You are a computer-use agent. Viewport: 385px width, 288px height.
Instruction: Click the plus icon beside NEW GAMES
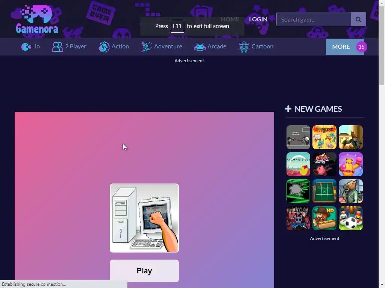[x=288, y=108]
